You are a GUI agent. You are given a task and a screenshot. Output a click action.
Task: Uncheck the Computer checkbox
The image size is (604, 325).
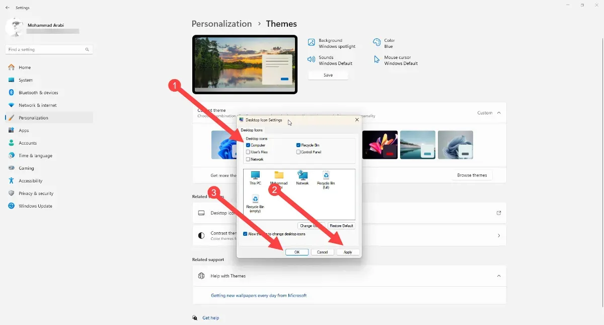pyautogui.click(x=248, y=145)
